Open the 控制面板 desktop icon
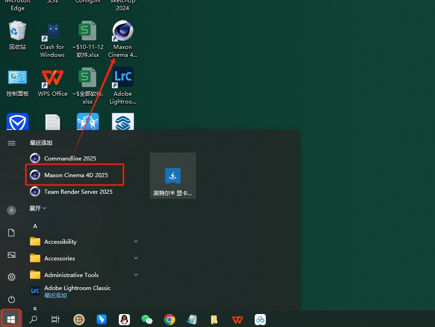 [18, 83]
